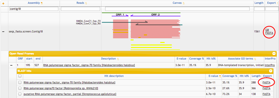The width and height of the screenshot is (279, 98).
Task: Sort the ORF Description column
Action: [118, 59]
